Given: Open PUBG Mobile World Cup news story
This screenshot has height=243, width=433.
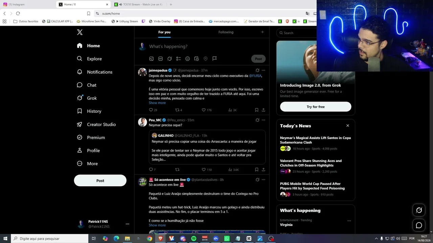Looking at the screenshot, I should point(316,189).
